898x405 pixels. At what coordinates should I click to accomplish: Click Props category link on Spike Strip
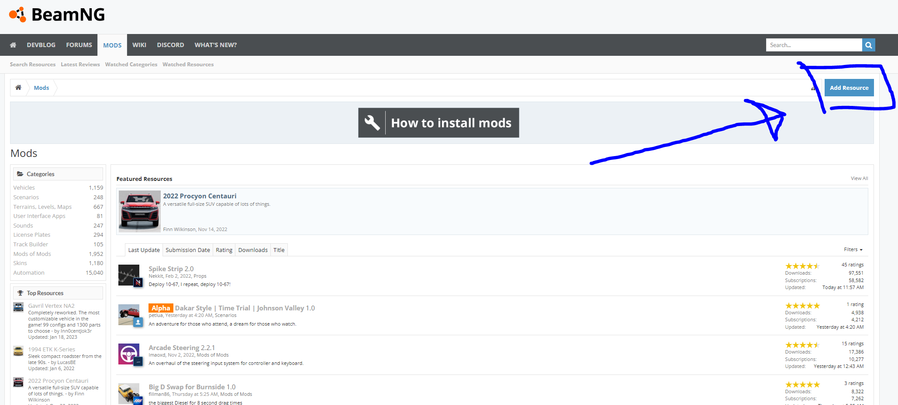click(x=200, y=276)
